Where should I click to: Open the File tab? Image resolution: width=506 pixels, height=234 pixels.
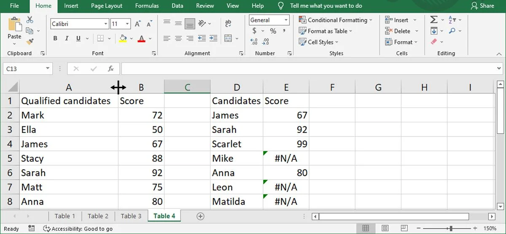tap(14, 6)
